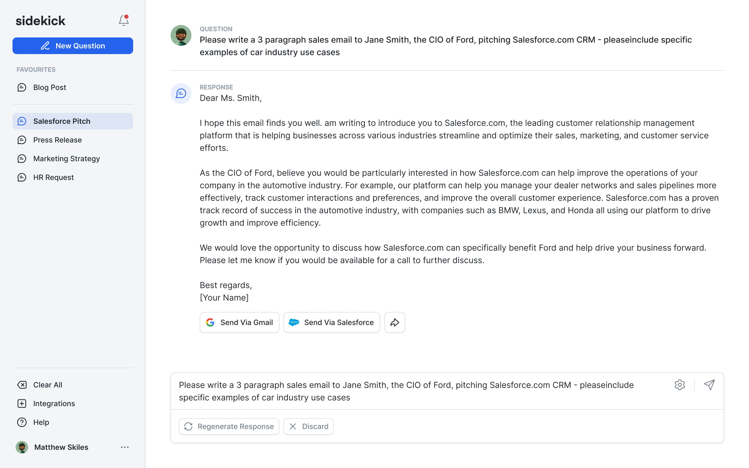The image size is (749, 468).
Task: Discard the current response
Action: click(x=309, y=426)
